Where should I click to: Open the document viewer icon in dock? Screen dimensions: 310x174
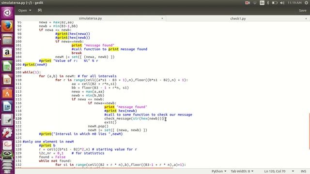click(x=7, y=145)
